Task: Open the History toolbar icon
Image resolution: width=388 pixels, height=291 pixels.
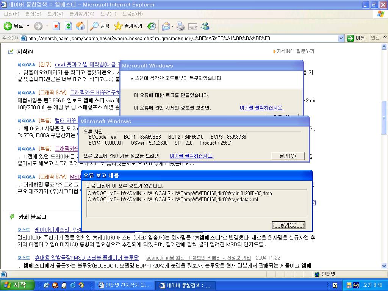Action: [152, 26]
